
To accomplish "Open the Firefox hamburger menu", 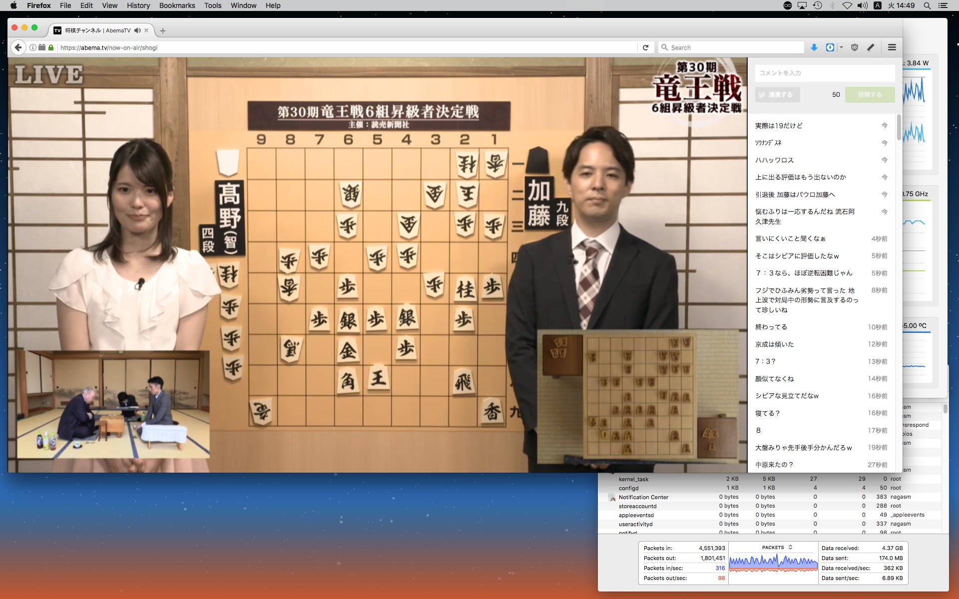I will tap(892, 47).
